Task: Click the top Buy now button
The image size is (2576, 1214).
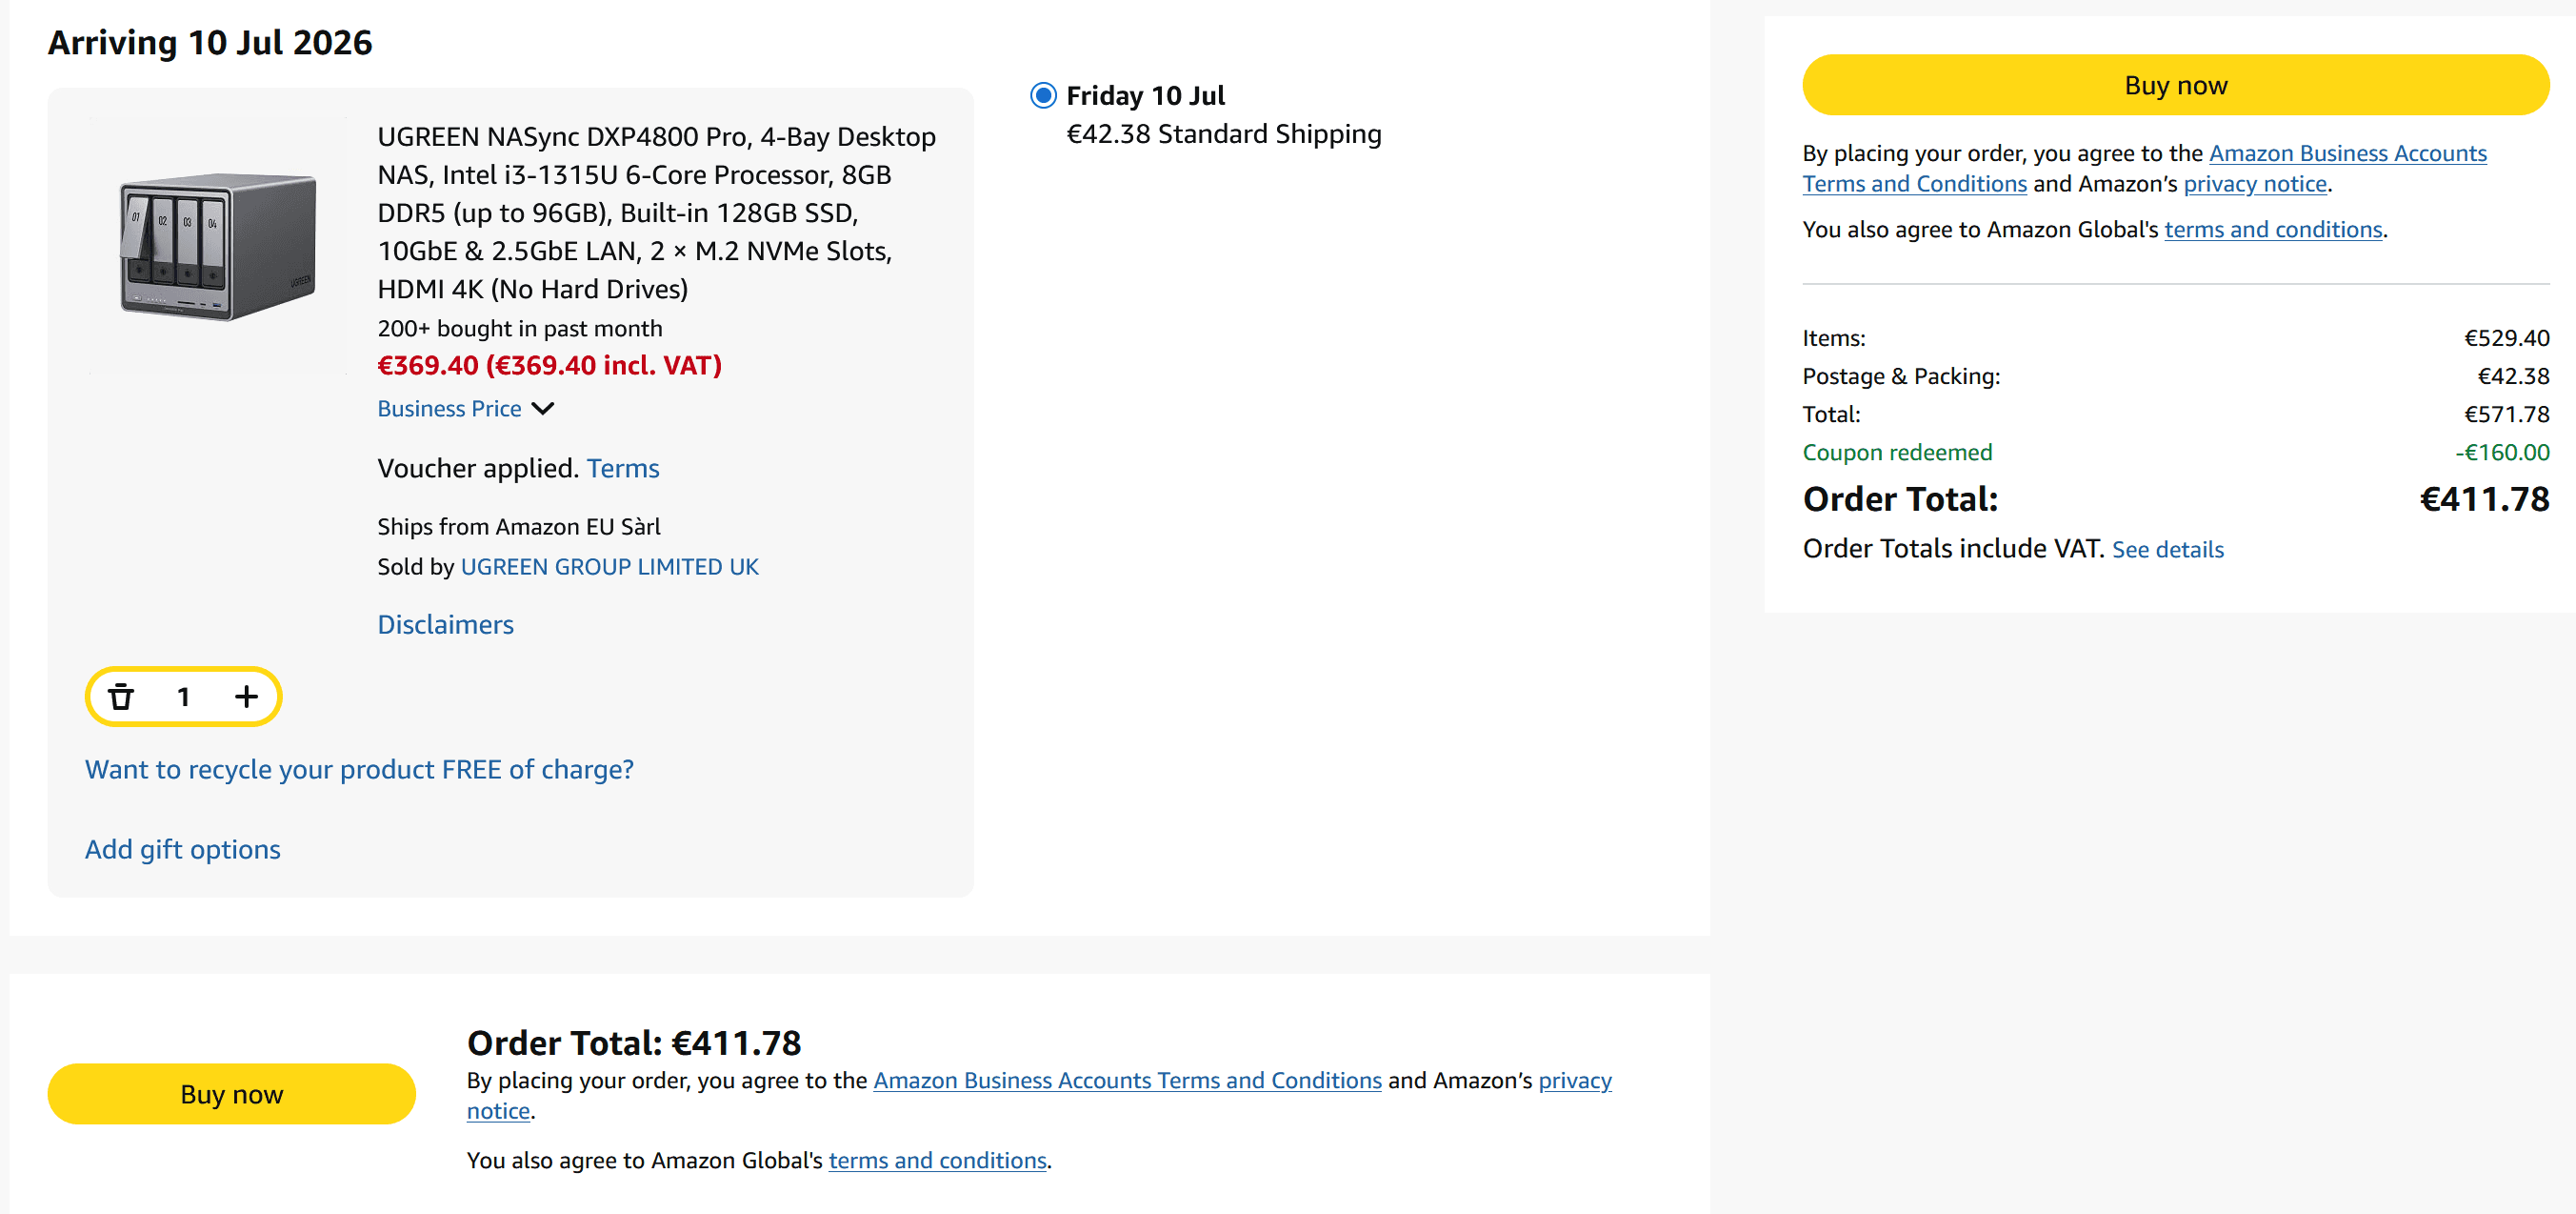Action: click(x=2175, y=85)
